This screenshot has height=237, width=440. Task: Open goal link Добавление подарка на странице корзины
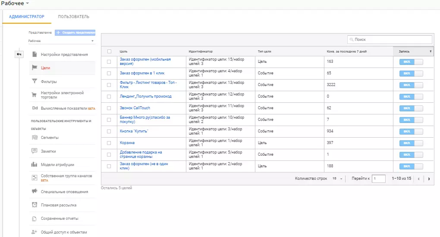tap(141, 154)
